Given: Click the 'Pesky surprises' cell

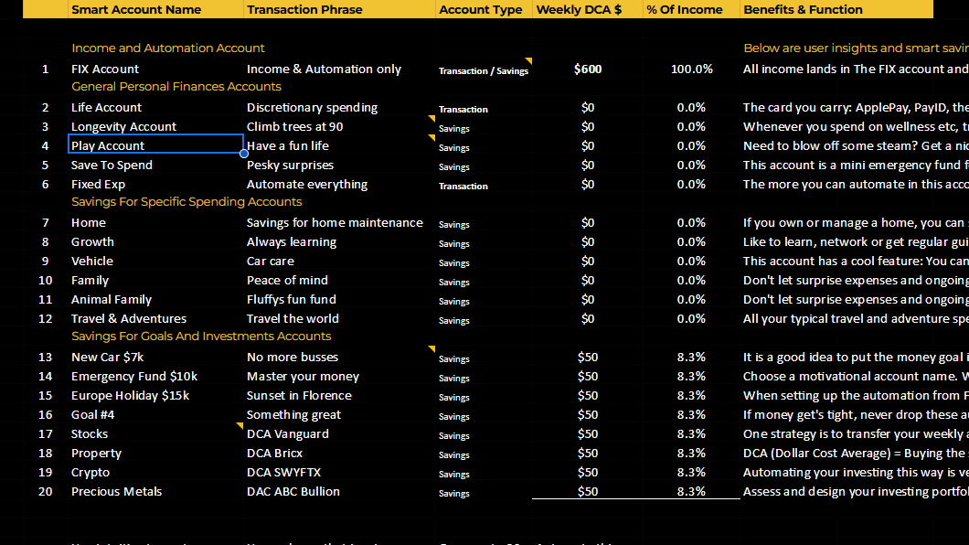Looking at the screenshot, I should [339, 165].
